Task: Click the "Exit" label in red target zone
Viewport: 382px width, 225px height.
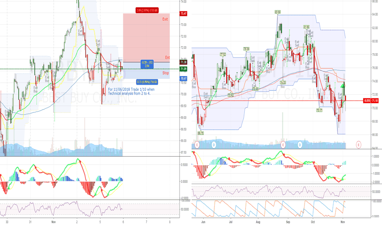Action: (x=165, y=19)
